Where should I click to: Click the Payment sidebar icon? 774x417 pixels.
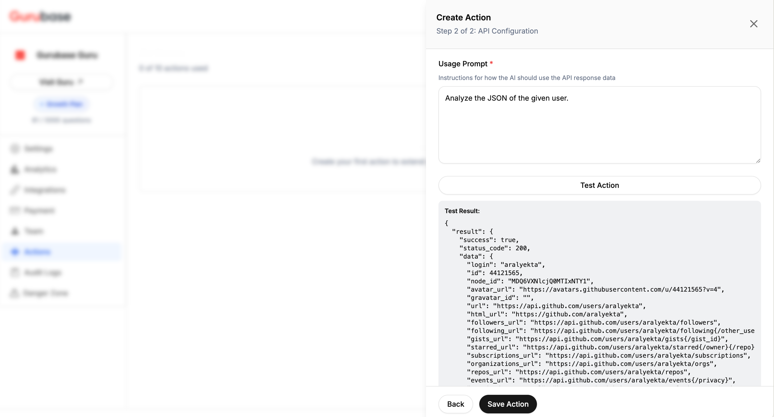point(14,210)
